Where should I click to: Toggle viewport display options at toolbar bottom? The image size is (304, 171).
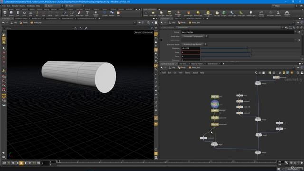[x=156, y=157]
